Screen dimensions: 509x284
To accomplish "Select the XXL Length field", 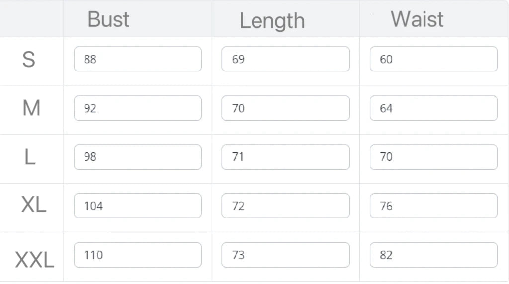I will point(285,255).
